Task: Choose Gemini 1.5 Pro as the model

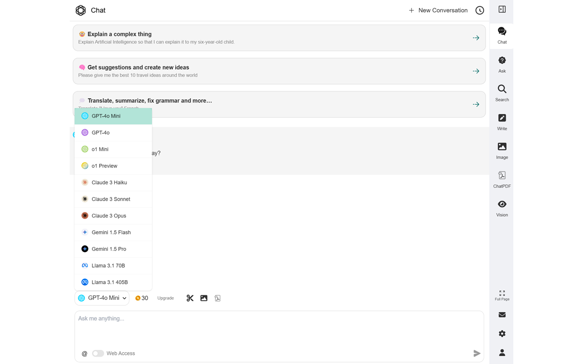Action: (x=109, y=249)
